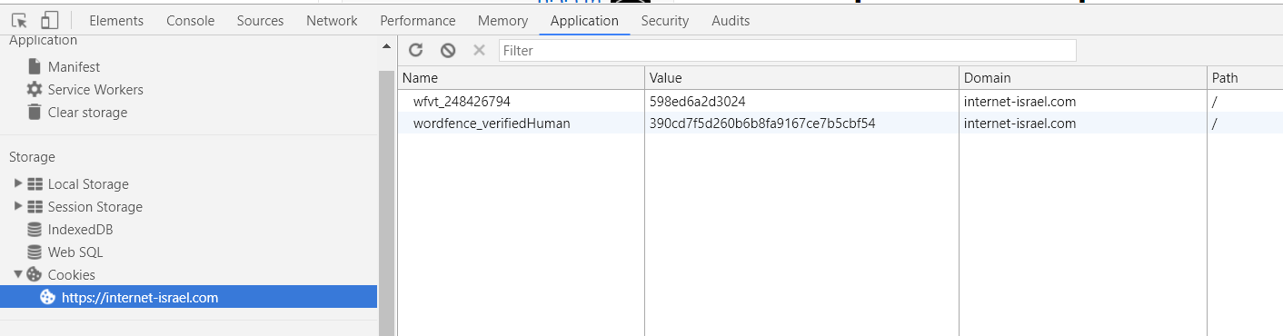Refresh the cookies table
This screenshot has width=1283, height=336.
tap(416, 51)
